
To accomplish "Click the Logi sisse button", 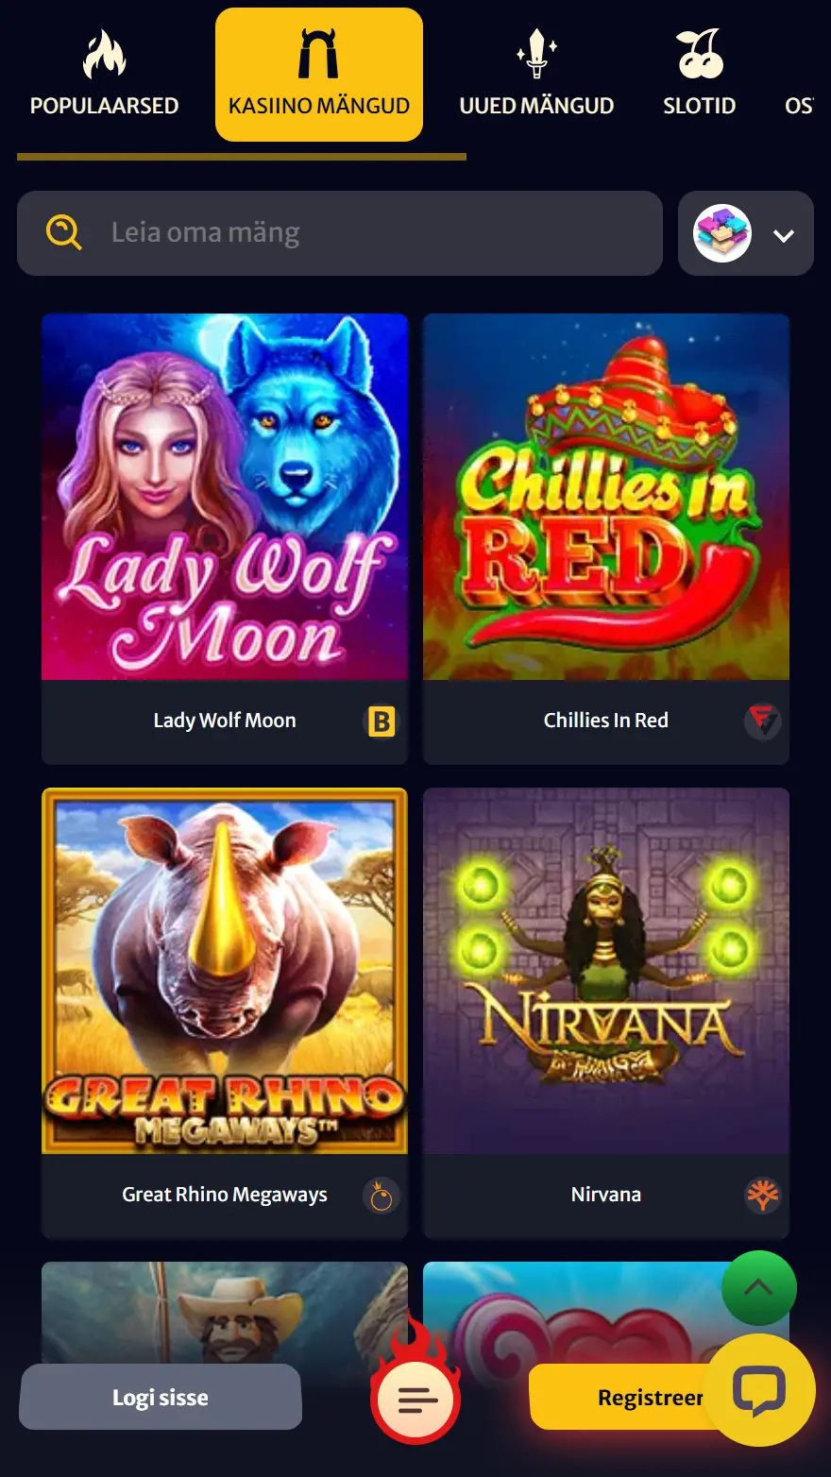I will pos(161,1397).
